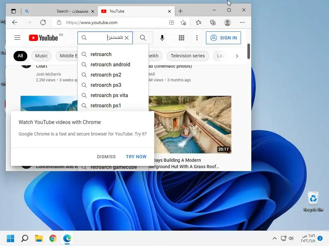329x246 pixels.
Task: Open a new browser tab with plus
Action: click(x=181, y=11)
